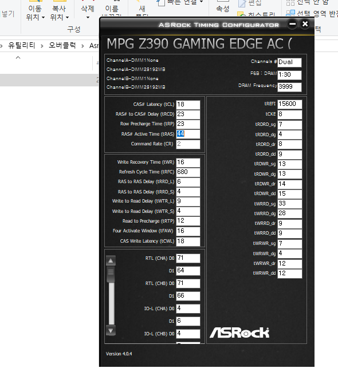The height and width of the screenshot is (380, 338).
Task: Click the Refresh Cycle Time (tRFC) field
Action: [x=188, y=172]
